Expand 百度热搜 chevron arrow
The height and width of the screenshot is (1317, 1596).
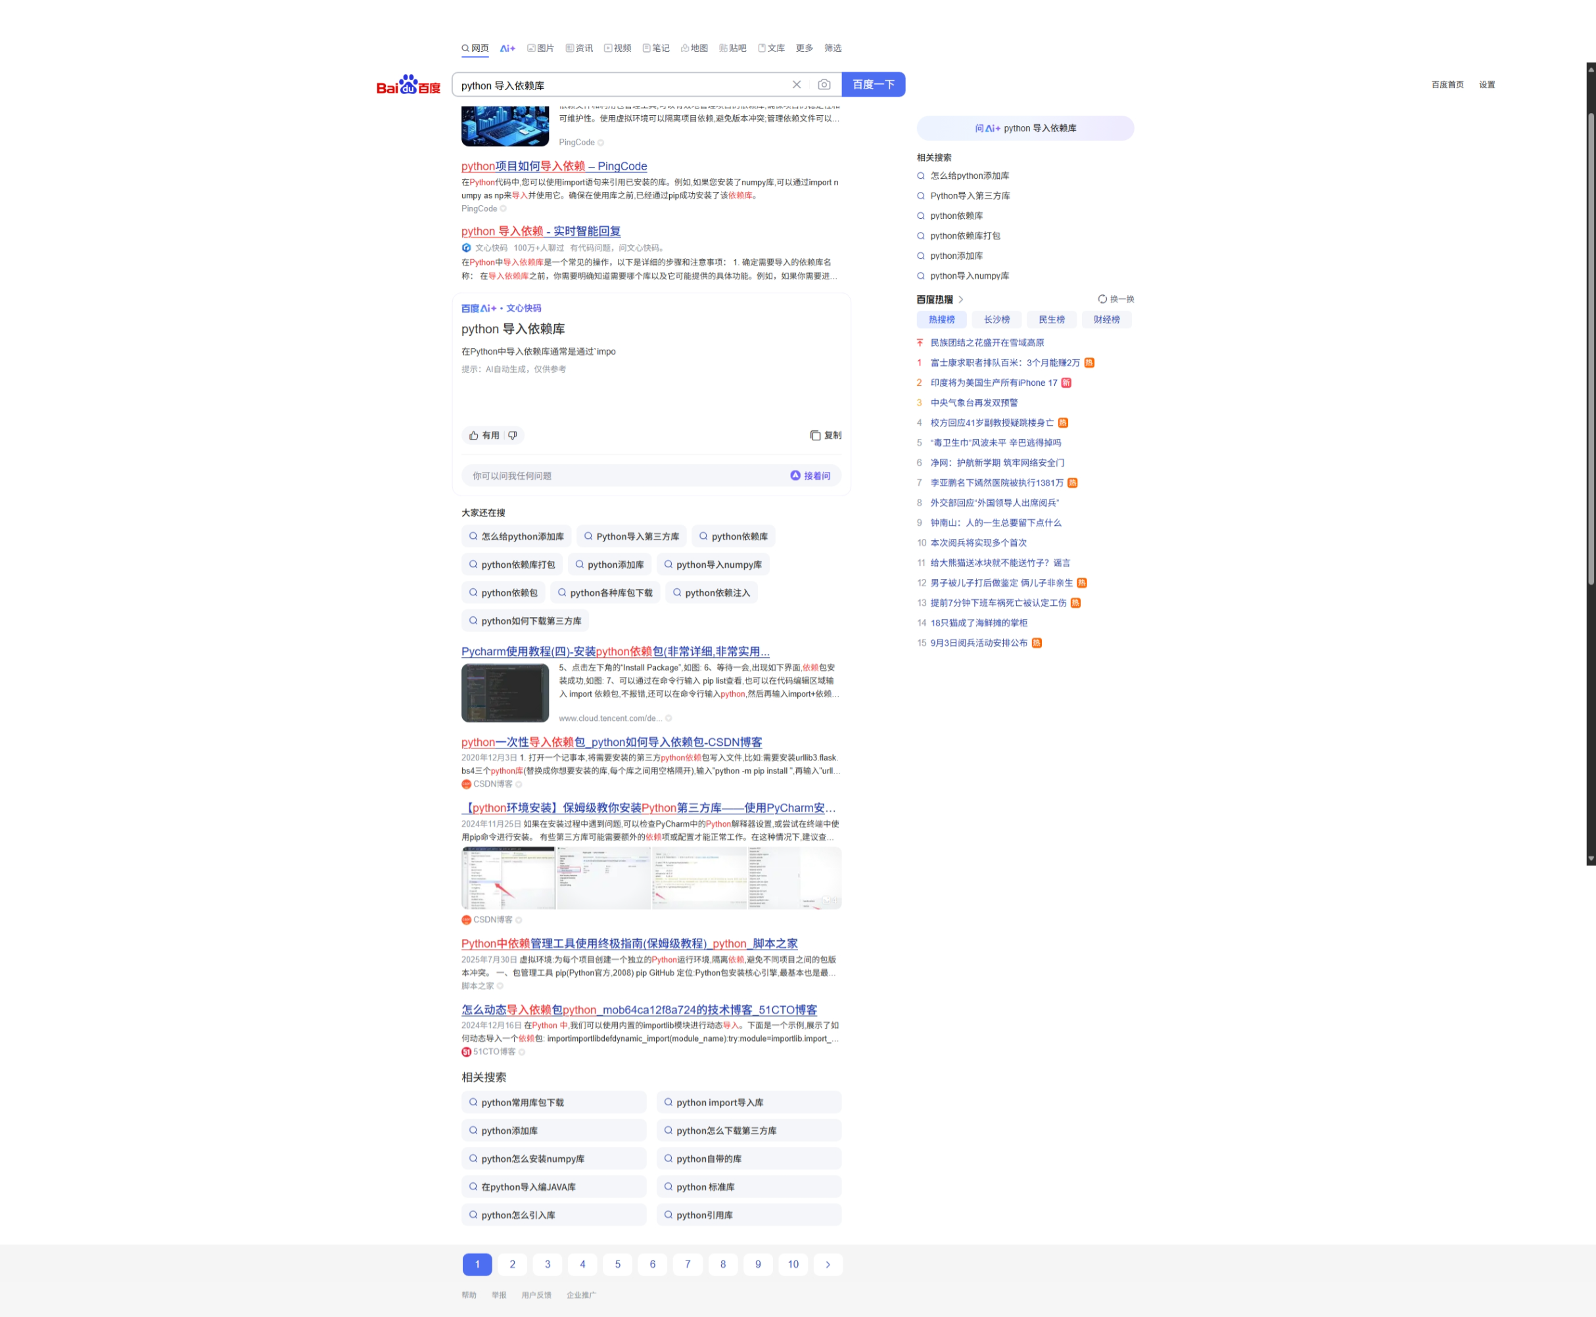tap(961, 300)
